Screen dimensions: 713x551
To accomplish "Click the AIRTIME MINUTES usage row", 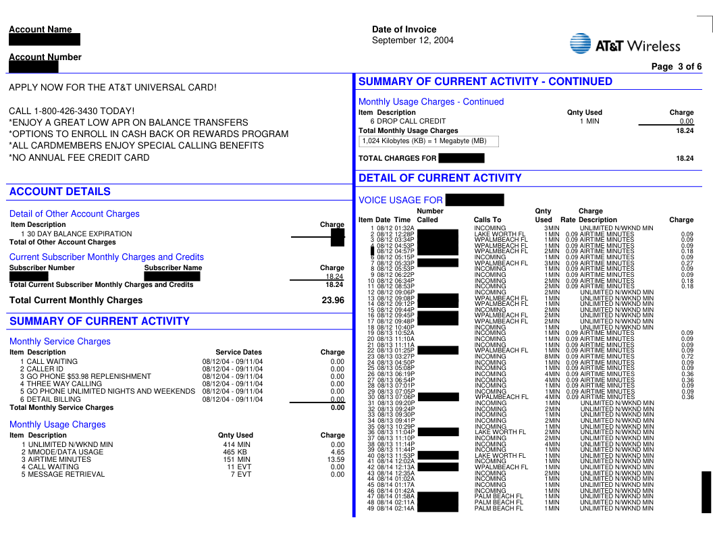I will click(59, 459).
